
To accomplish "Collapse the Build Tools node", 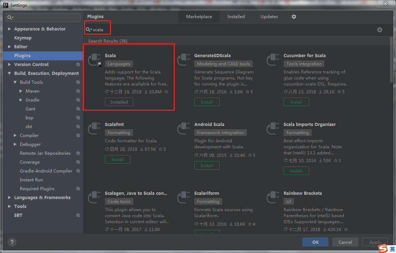I will [x=15, y=82].
